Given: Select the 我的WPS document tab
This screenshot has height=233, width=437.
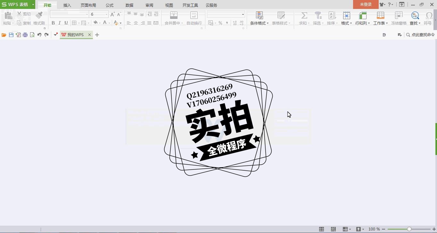Looking at the screenshot, I should click(76, 35).
